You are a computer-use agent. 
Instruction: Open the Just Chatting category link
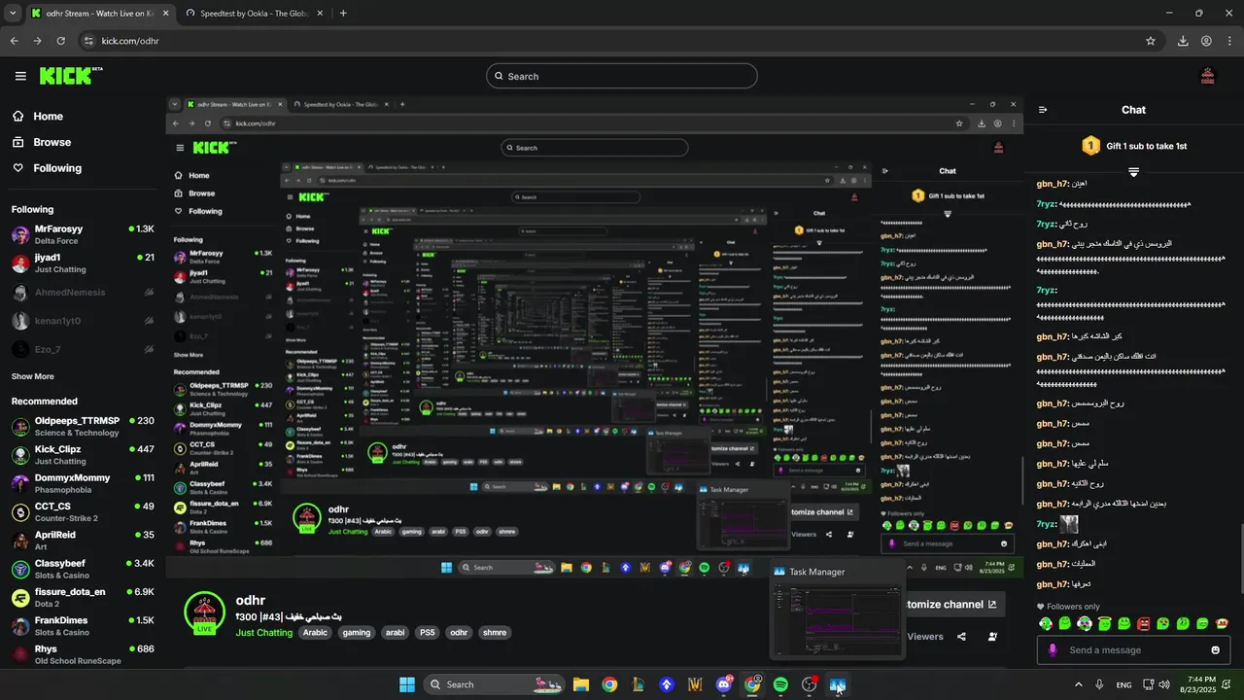[x=264, y=633]
